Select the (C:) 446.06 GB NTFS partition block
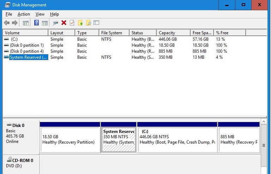The image size is (271, 174). tap(177, 137)
